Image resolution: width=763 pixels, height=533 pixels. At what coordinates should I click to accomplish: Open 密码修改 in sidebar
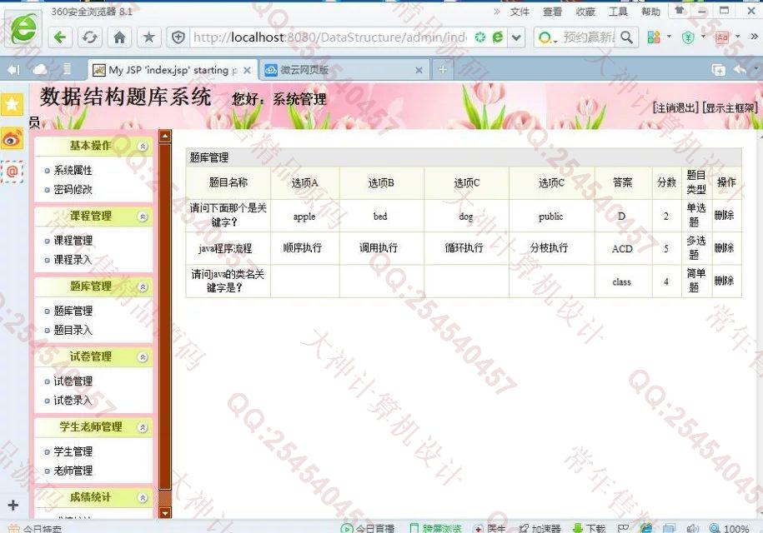[x=73, y=190]
